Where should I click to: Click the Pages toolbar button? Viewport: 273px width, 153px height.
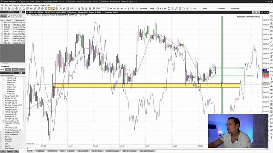152,8
